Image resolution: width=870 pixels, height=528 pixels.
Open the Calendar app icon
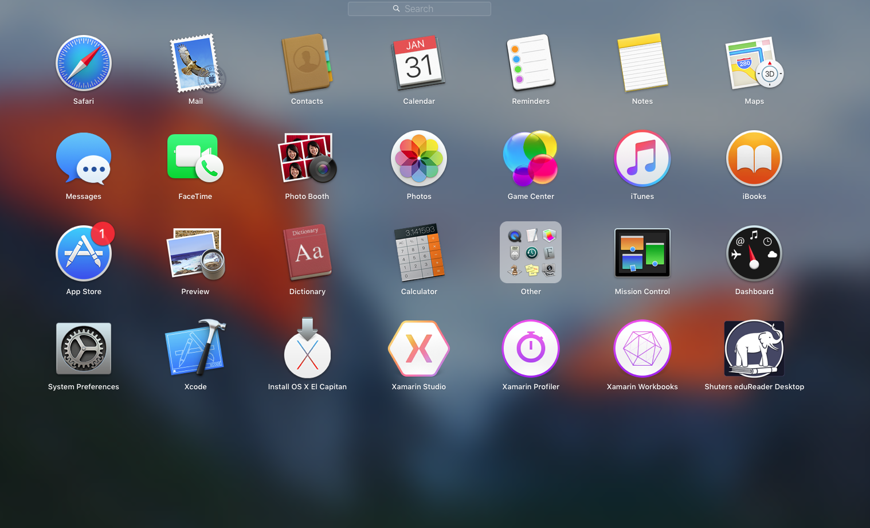(419, 63)
